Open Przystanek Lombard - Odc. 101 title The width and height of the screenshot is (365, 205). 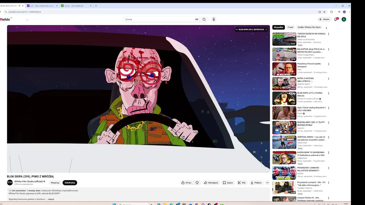click(311, 184)
